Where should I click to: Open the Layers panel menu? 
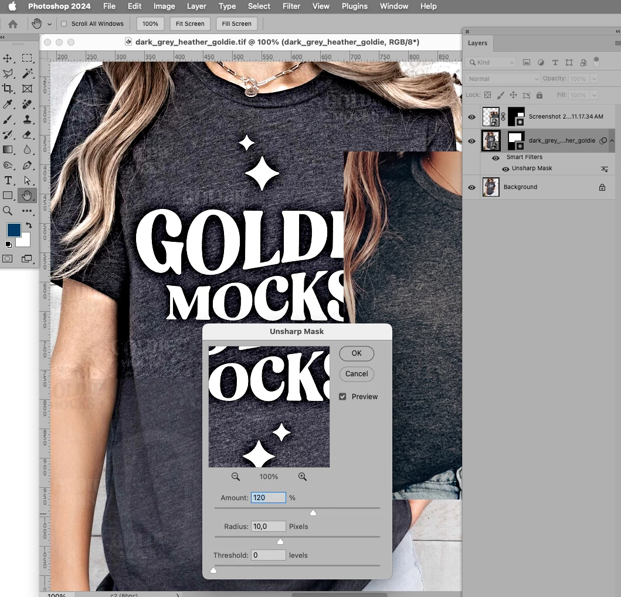pyautogui.click(x=617, y=43)
